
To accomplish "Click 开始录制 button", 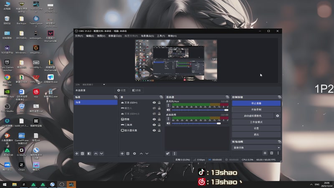I will click(x=256, y=109).
